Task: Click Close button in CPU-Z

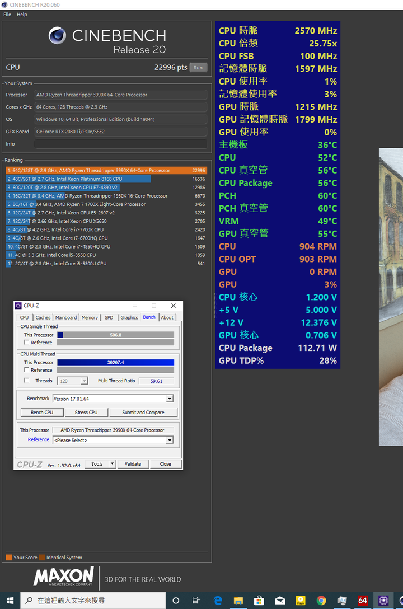Action: 165,463
